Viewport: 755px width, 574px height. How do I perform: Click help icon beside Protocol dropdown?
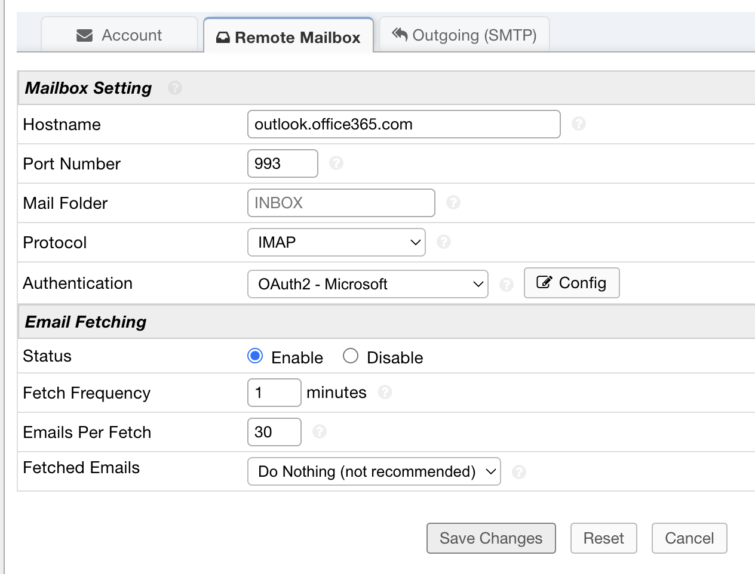pyautogui.click(x=444, y=242)
